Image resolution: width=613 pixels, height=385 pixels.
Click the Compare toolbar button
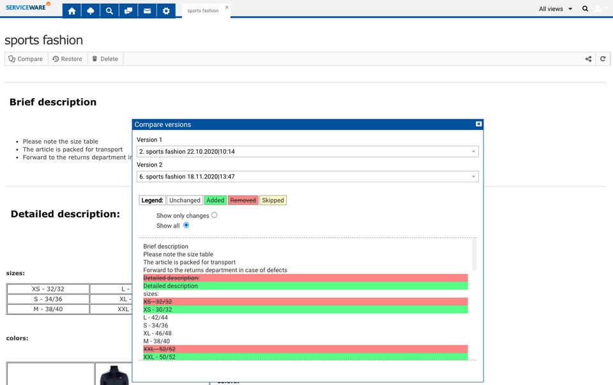click(26, 59)
